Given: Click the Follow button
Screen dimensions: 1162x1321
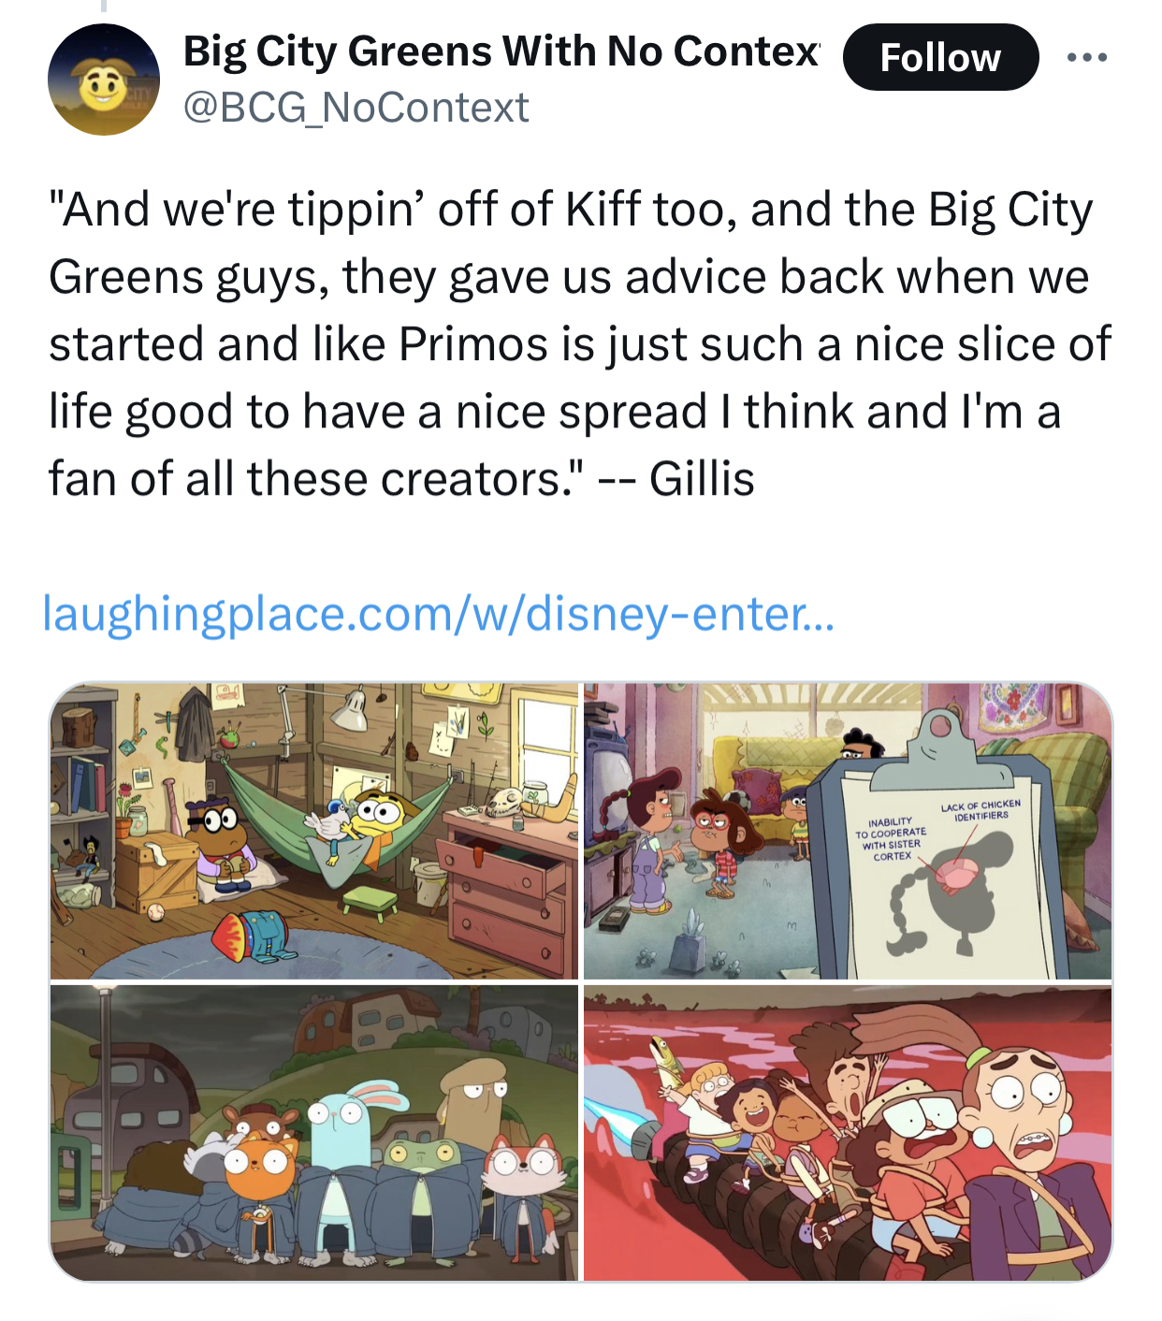Looking at the screenshot, I should [940, 57].
